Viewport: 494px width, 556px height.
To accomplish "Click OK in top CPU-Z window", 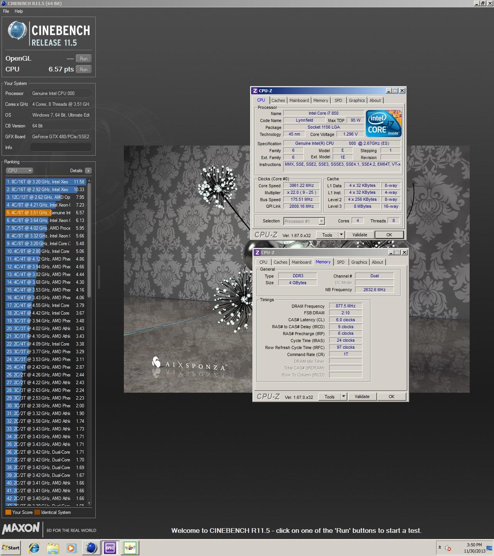I will pyautogui.click(x=389, y=235).
